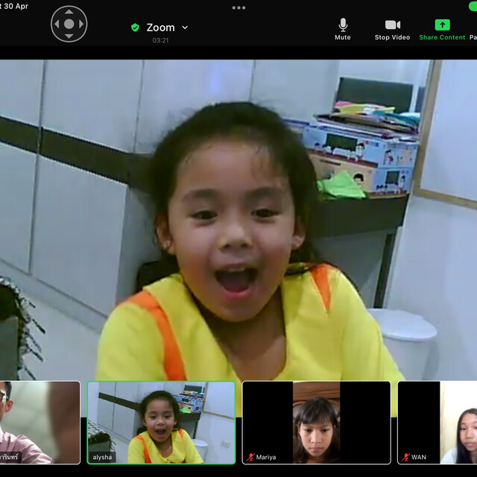Stop the video camera

pos(392,28)
